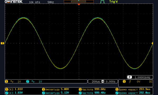Image resolution: width=158 pixels, height=95 pixels.
Task: Click the H horizontal position icon
Action: tap(103, 82)
